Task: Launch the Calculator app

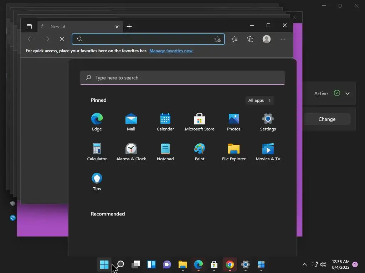Action: click(97, 152)
